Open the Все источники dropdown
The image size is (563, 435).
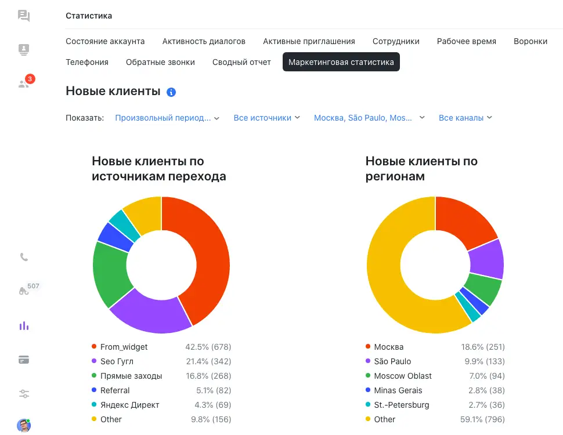point(266,118)
